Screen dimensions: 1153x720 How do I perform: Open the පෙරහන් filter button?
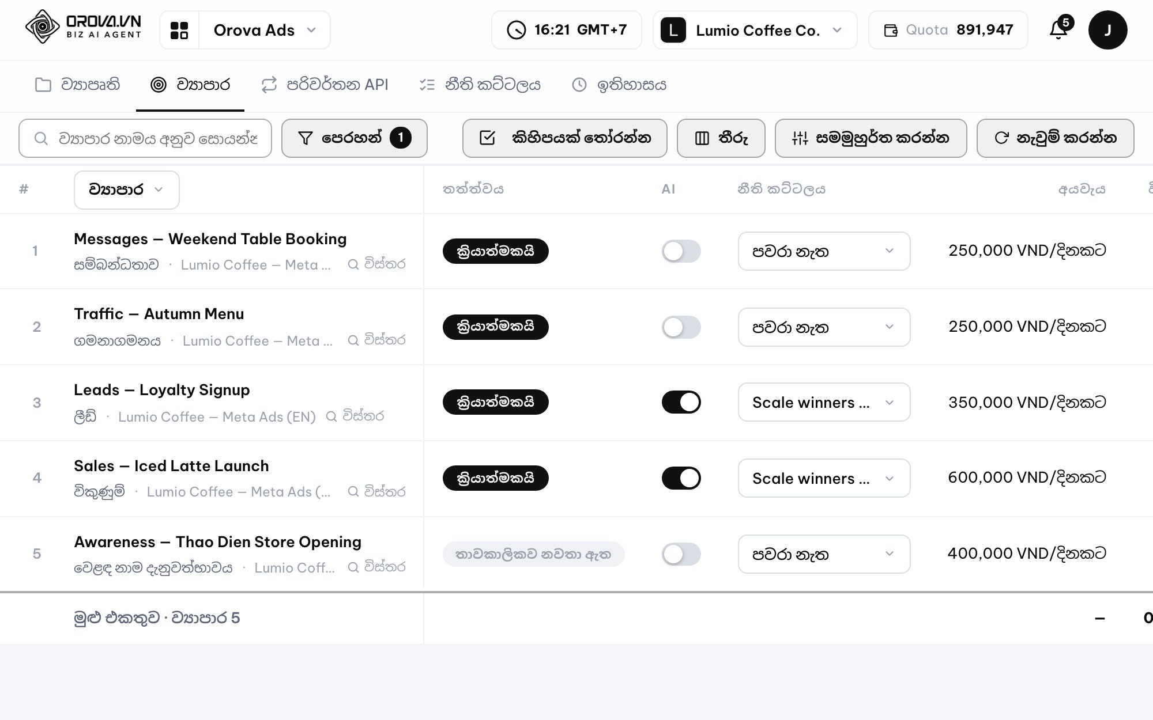coord(354,138)
